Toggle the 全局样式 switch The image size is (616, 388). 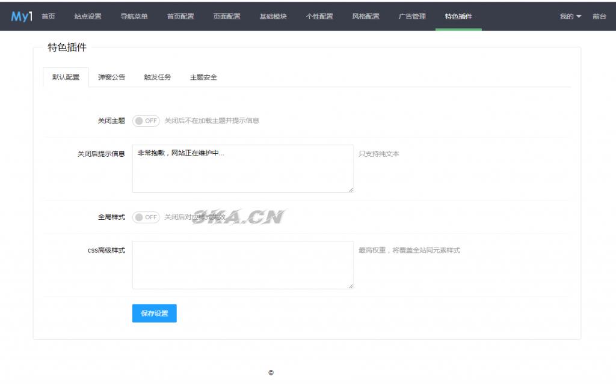pyautogui.click(x=146, y=217)
